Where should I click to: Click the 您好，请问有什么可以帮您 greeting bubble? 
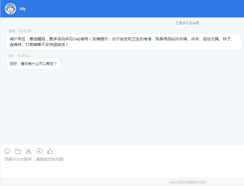33,64
